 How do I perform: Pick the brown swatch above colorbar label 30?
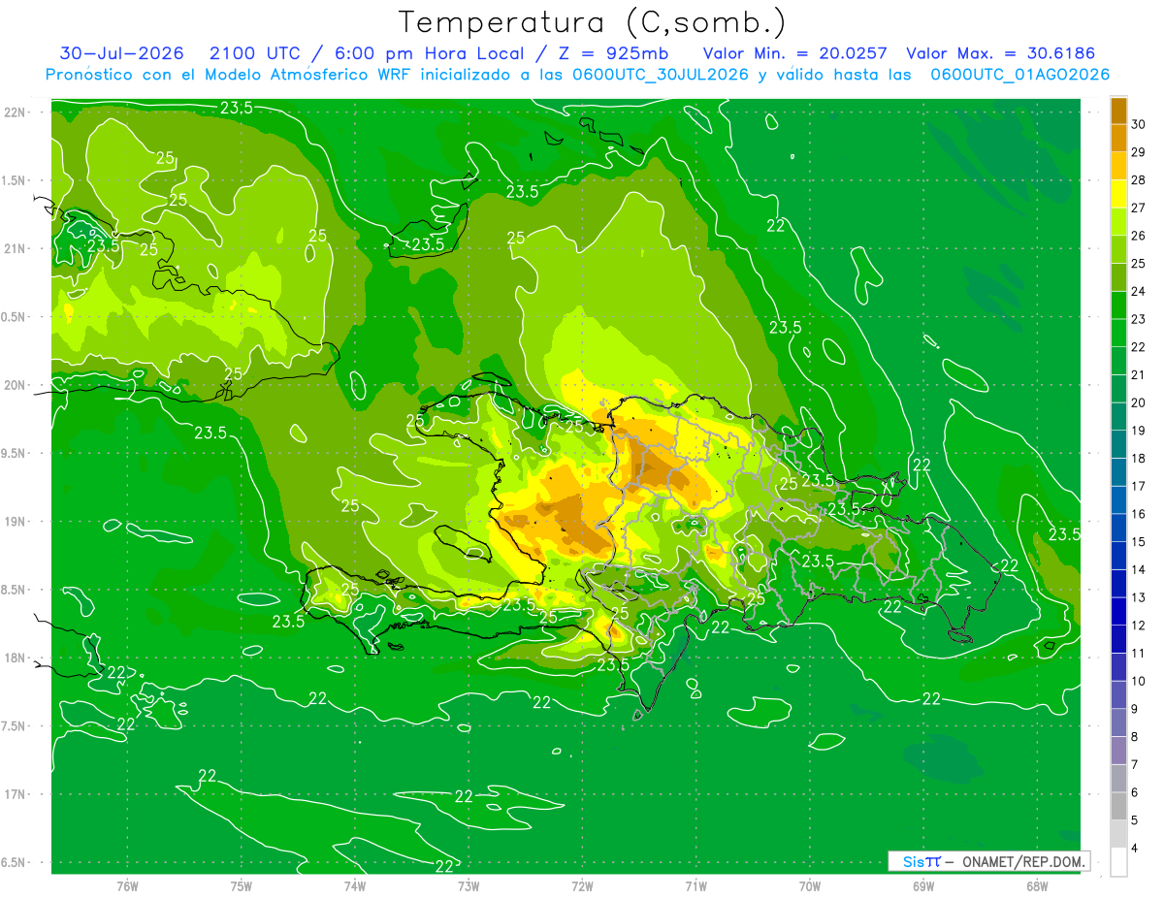(x=1118, y=111)
